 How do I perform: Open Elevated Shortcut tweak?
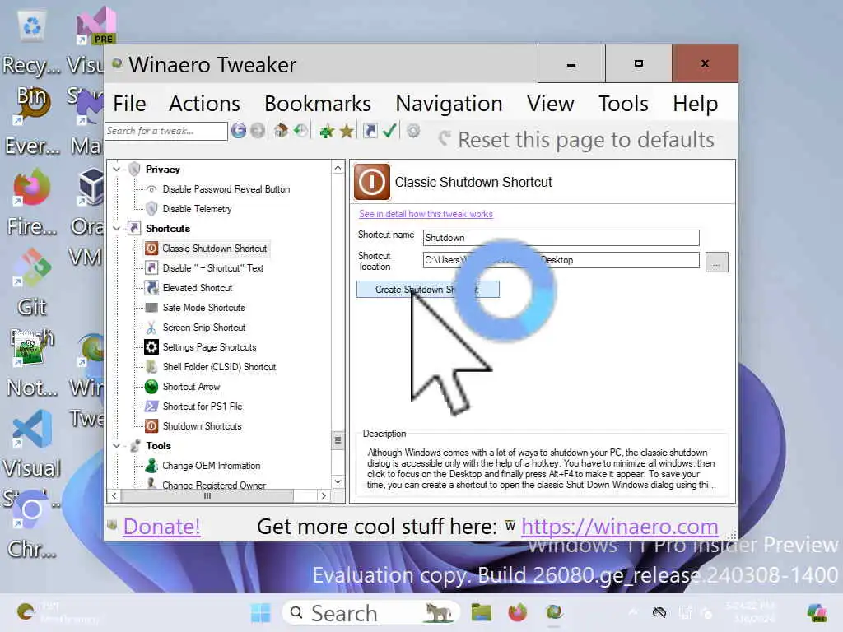click(x=197, y=288)
